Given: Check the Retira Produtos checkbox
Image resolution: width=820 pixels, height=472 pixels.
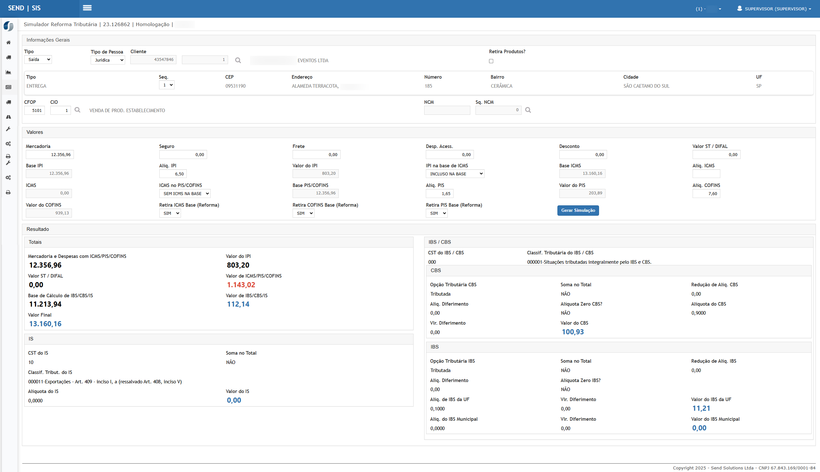Looking at the screenshot, I should pos(491,61).
